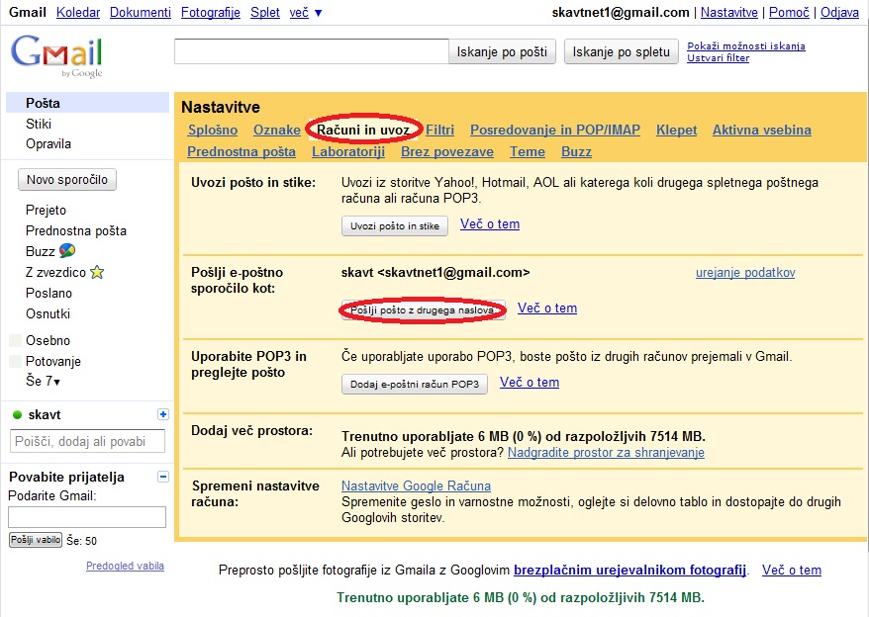Open the Z zvezdico folder

click(55, 272)
